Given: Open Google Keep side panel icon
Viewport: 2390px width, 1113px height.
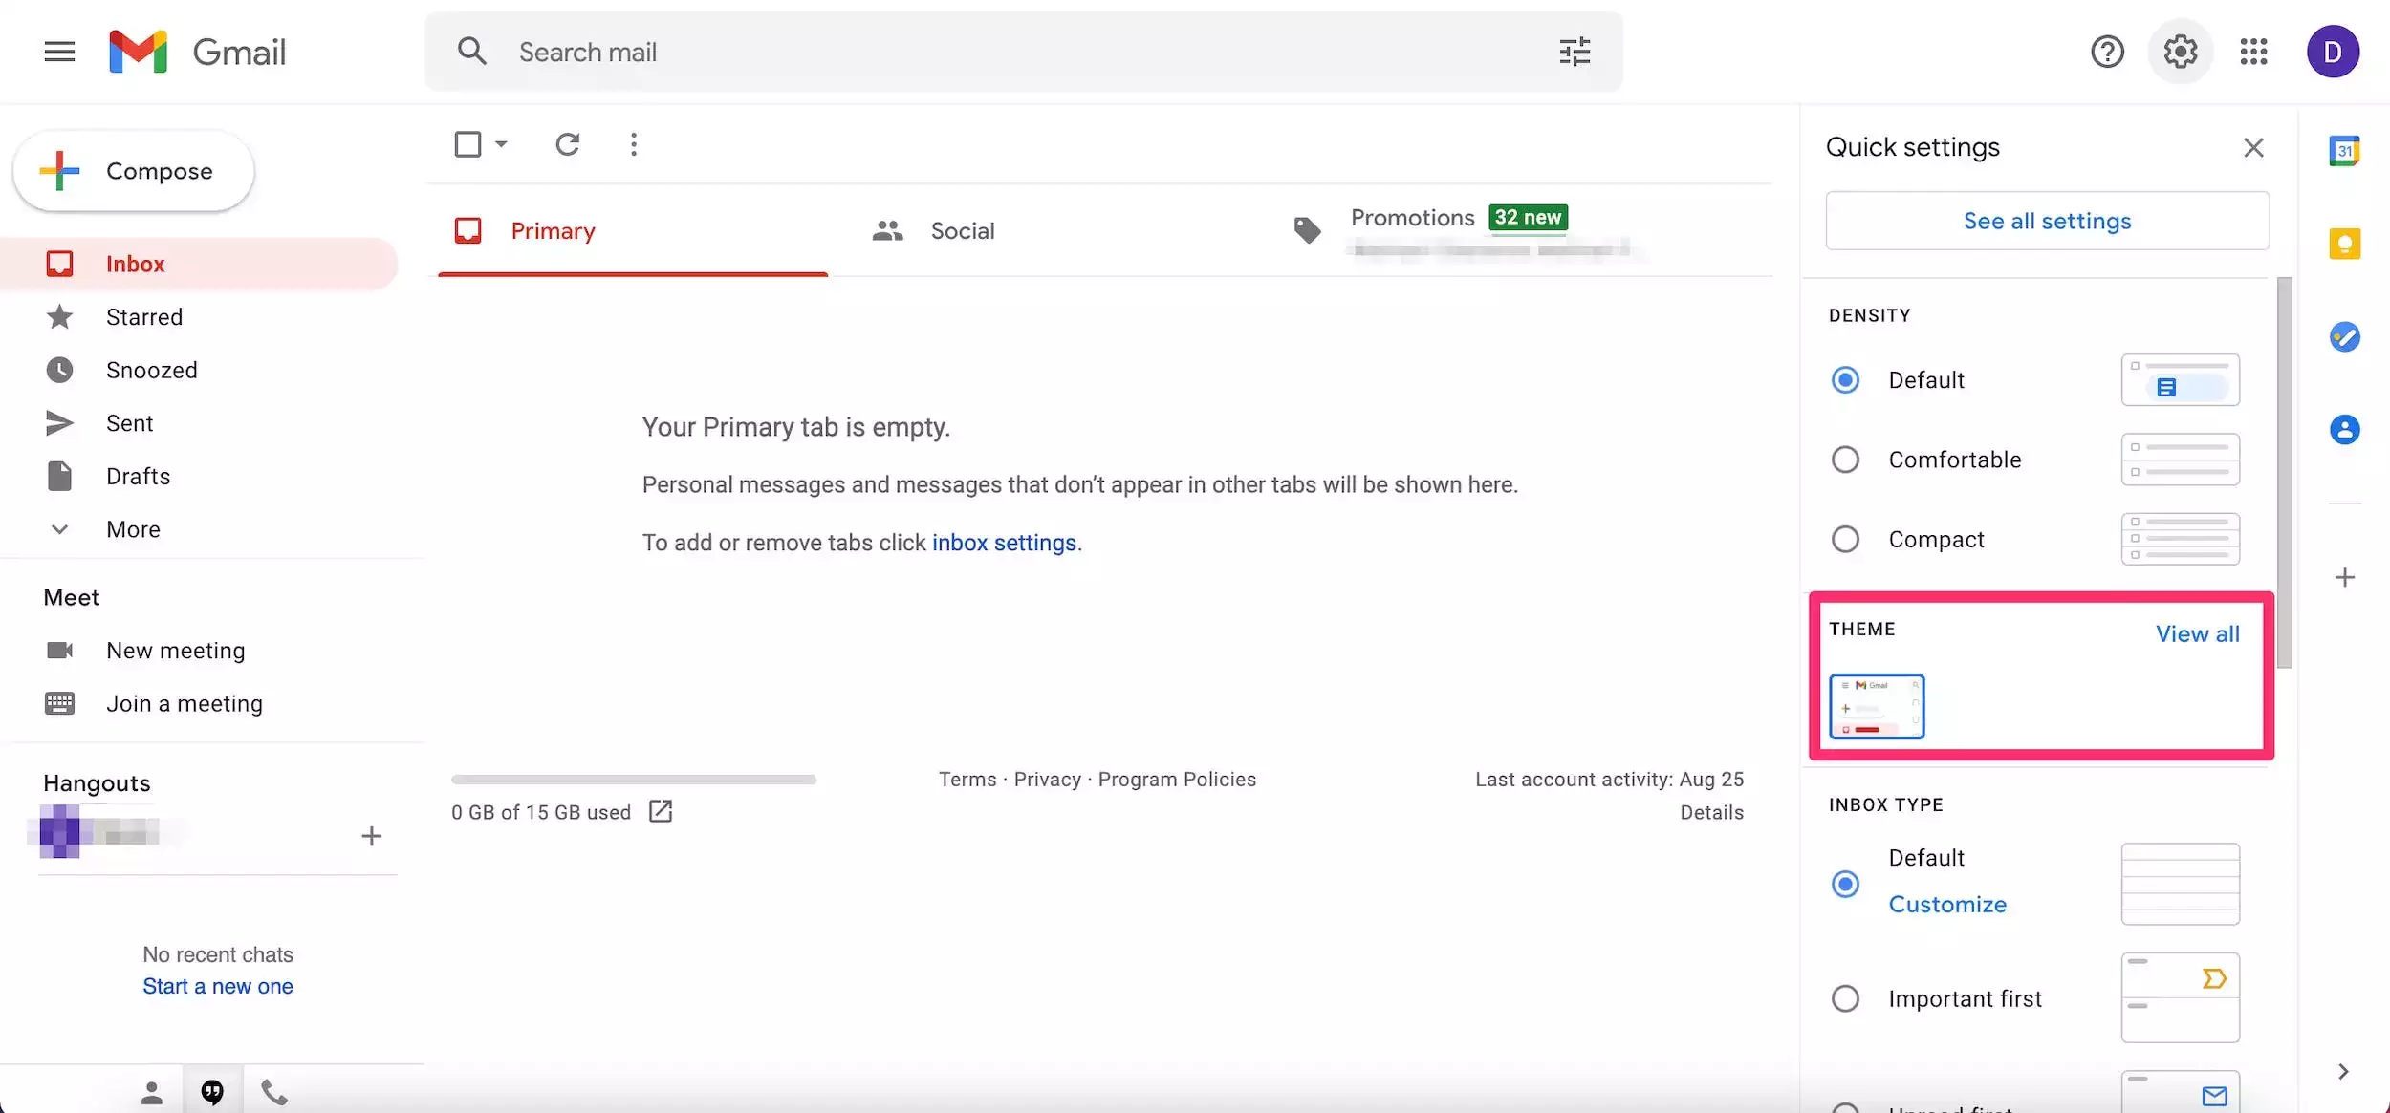Looking at the screenshot, I should point(2344,244).
